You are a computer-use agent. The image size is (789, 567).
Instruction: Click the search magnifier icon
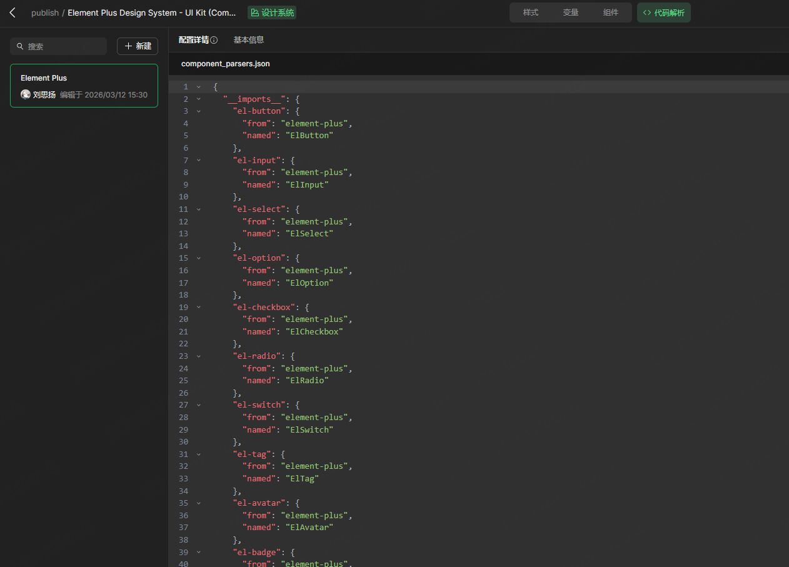(x=20, y=46)
